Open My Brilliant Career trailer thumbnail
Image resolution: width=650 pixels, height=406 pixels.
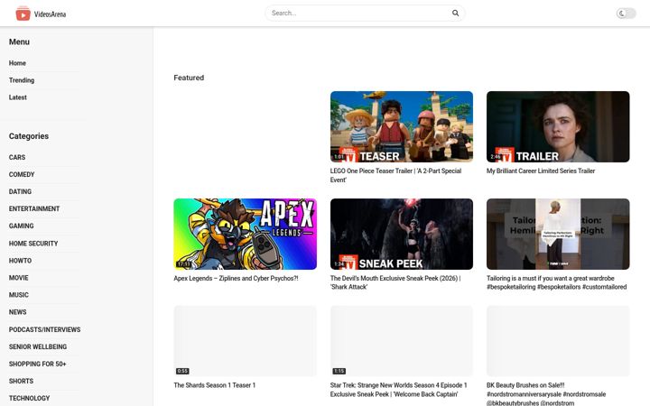tap(558, 127)
